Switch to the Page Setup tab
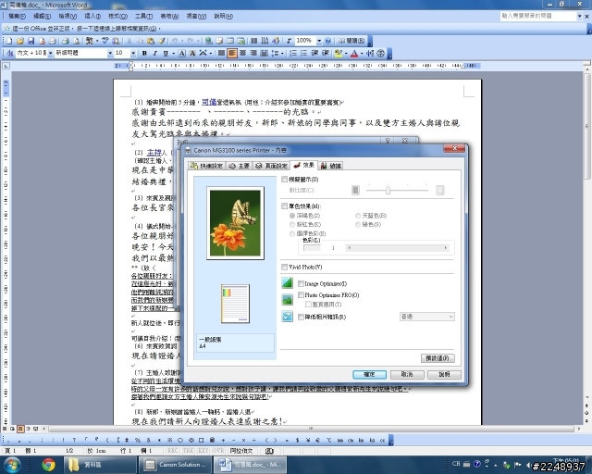592x474 pixels. [x=271, y=166]
